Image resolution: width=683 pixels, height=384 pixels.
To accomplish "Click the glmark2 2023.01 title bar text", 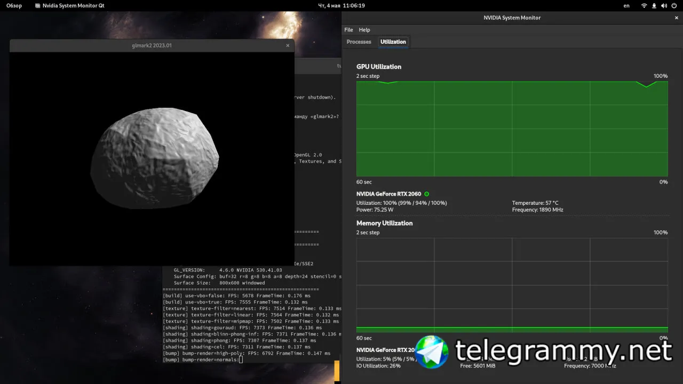I will (x=152, y=45).
